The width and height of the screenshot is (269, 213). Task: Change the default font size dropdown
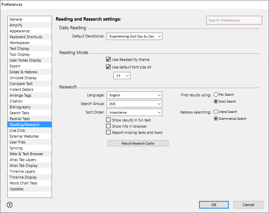pyautogui.click(x=122, y=75)
